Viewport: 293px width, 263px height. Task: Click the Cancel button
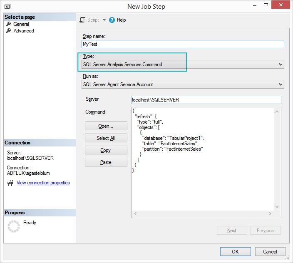coord(270,252)
